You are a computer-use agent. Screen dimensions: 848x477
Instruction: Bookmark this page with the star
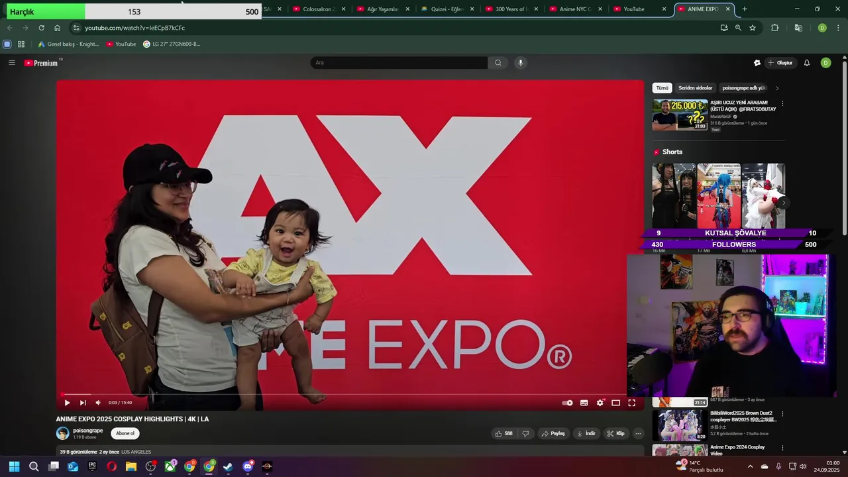(x=753, y=28)
